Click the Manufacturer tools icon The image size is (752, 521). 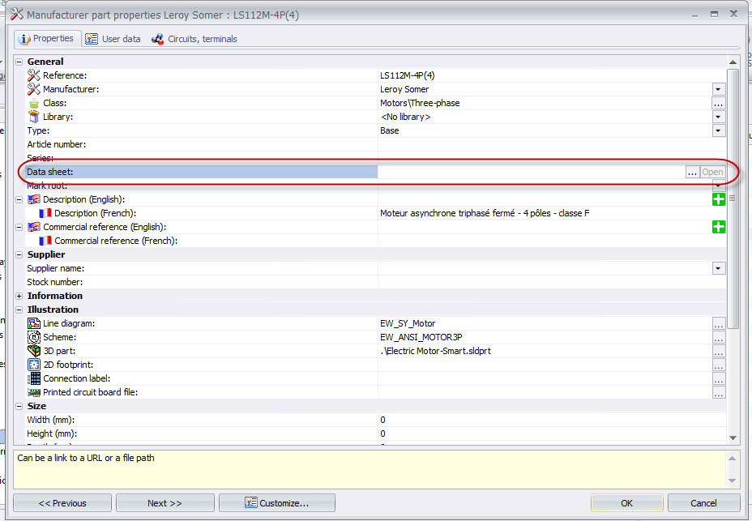tap(33, 89)
